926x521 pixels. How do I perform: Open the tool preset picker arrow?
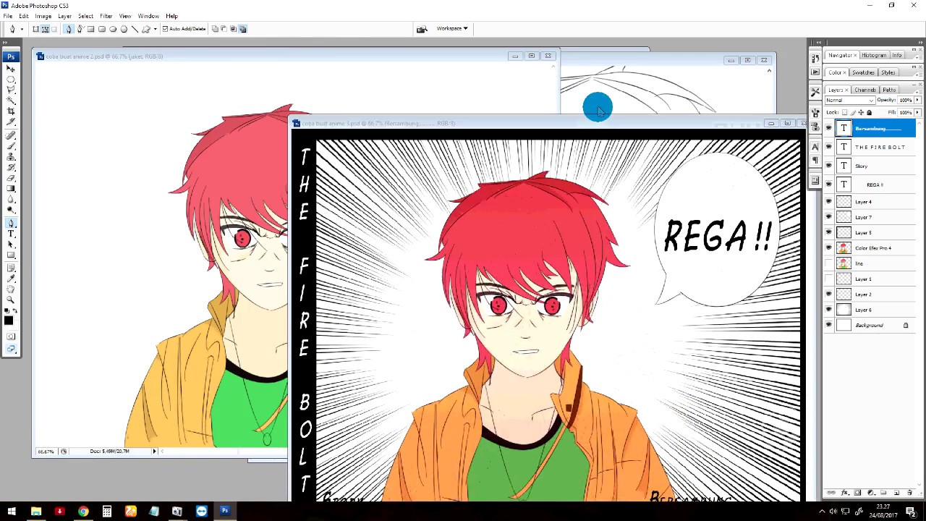22,29
